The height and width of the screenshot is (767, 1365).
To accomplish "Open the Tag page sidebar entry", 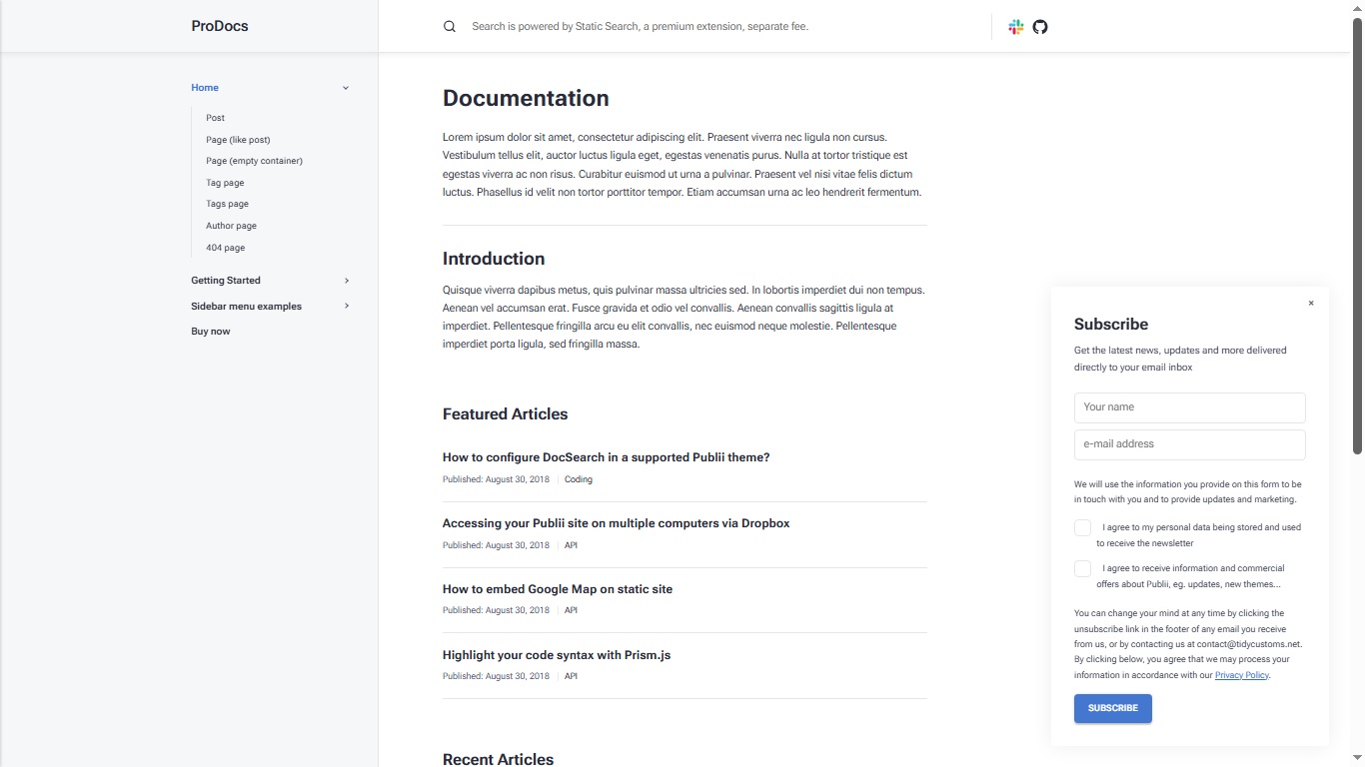I will click(x=224, y=183).
